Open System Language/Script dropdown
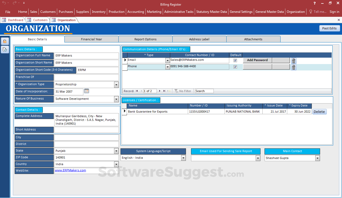Viewport: 342px width, 198px height. [x=184, y=158]
